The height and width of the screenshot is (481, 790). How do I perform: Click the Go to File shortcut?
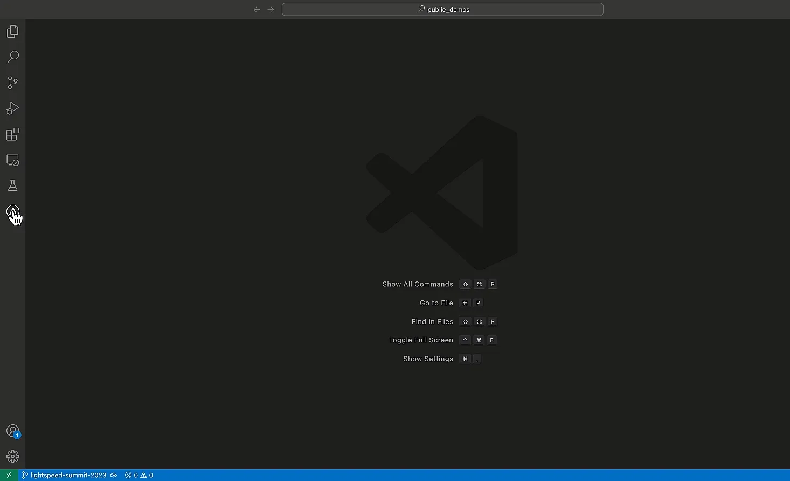click(436, 303)
